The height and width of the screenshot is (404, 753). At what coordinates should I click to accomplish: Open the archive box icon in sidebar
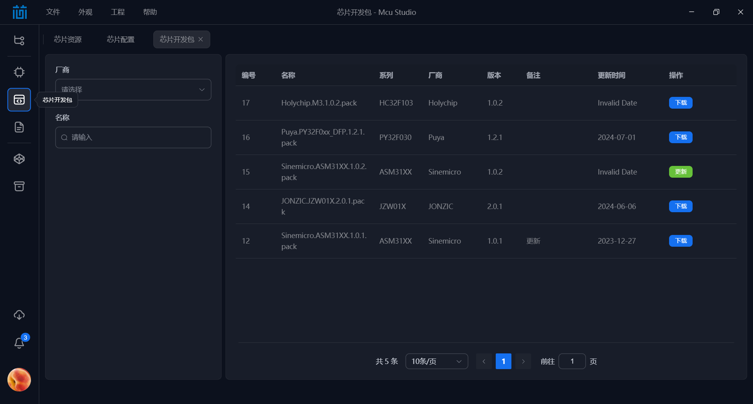[19, 186]
